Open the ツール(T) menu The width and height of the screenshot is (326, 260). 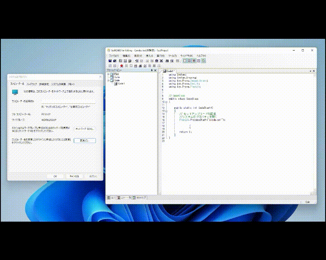coord(173,56)
